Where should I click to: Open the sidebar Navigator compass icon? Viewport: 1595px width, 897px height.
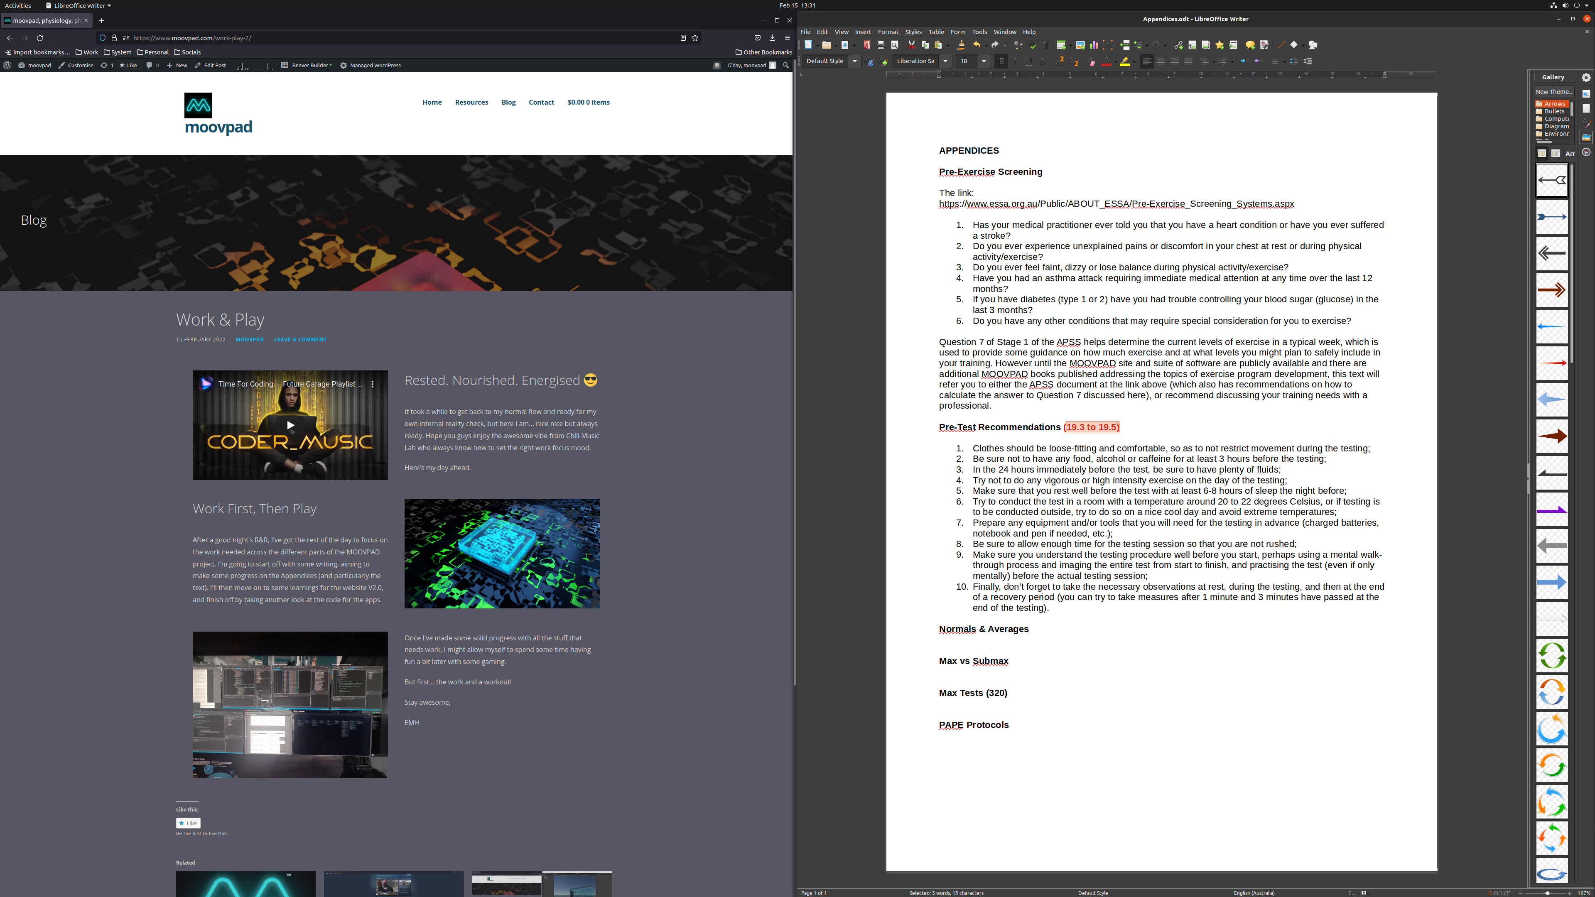pyautogui.click(x=1586, y=152)
